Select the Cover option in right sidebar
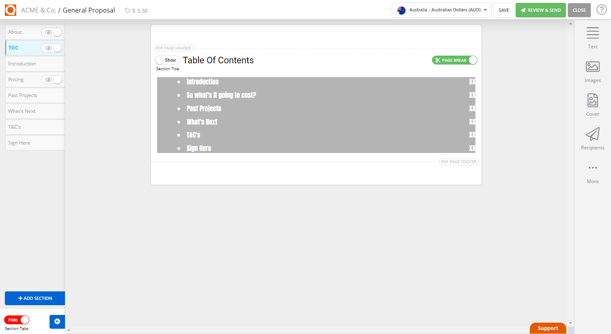This screenshot has width=611, height=334. (x=592, y=105)
